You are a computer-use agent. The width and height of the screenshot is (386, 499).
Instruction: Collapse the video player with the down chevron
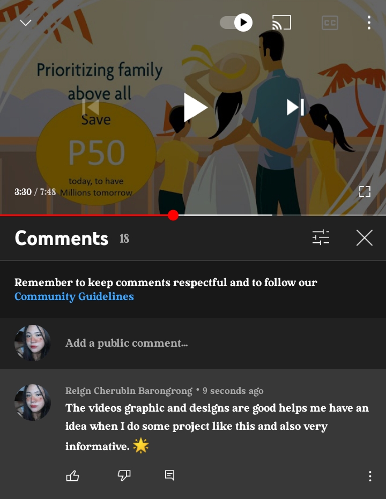[25, 23]
